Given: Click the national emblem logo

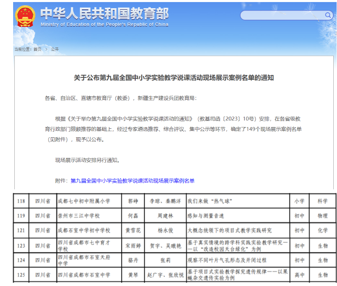Looking at the screenshot, I should 25,16.
